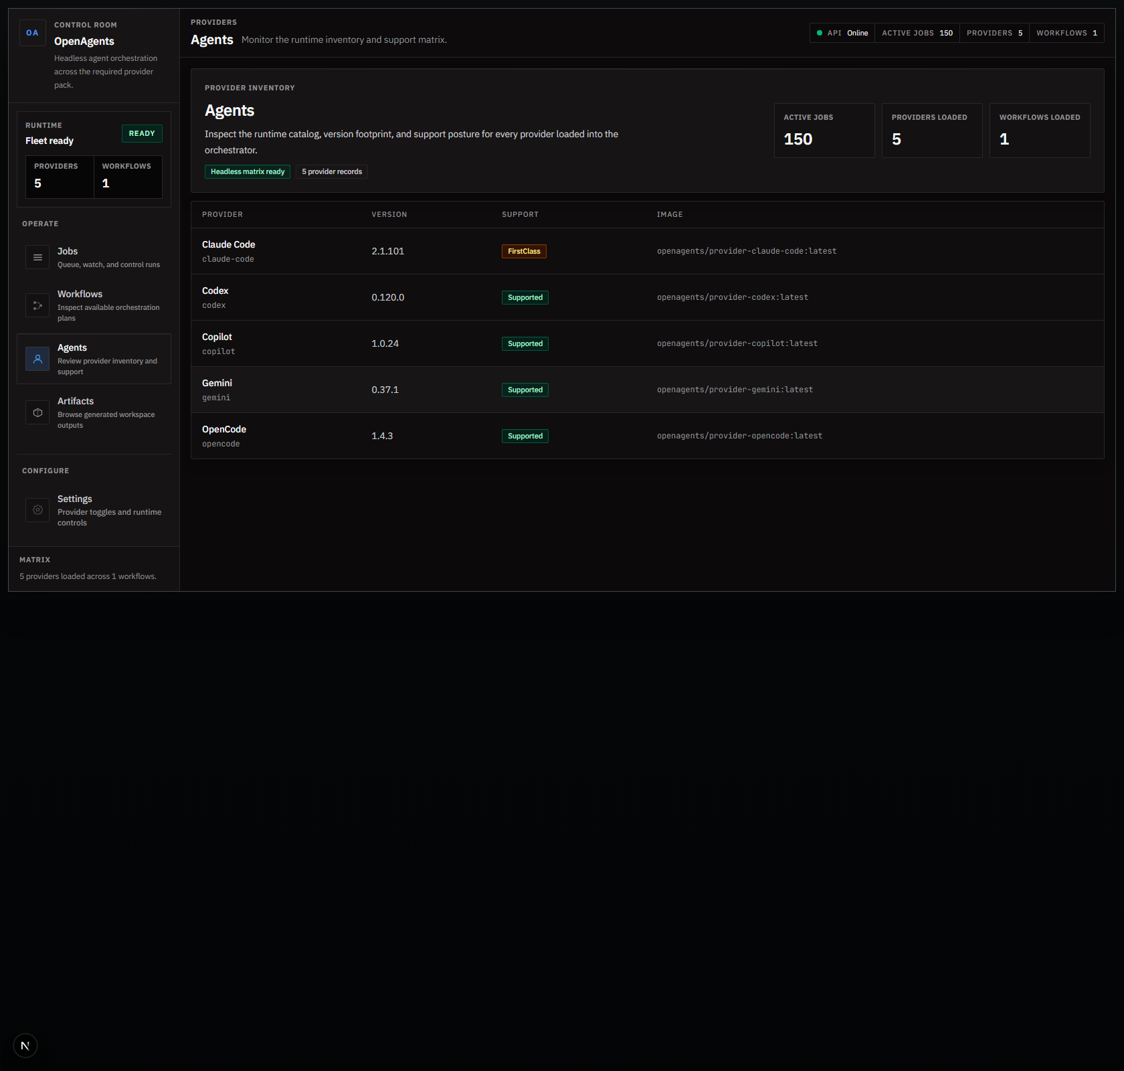
Task: Click version 2.1.101 for Claude Code
Action: (388, 251)
